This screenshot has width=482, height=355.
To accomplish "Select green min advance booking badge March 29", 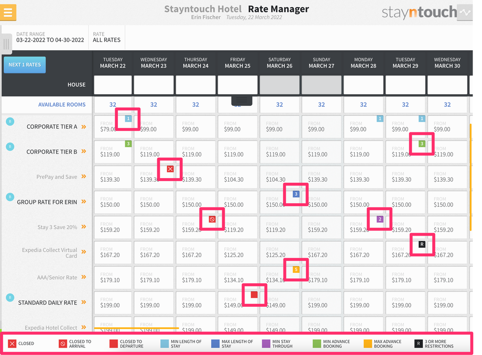I will [422, 143].
